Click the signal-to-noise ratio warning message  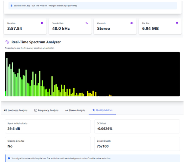click(61, 158)
